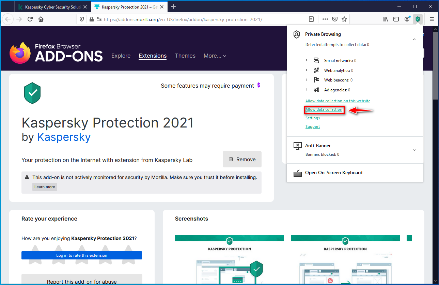
Task: Click the Social networks category icon
Action: coord(316,60)
